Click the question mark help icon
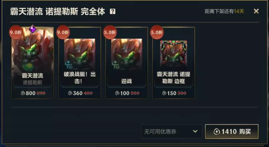The image size is (269, 147). click(x=112, y=12)
